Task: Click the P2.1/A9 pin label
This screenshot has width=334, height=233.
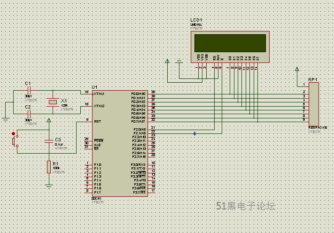Action: (140, 133)
